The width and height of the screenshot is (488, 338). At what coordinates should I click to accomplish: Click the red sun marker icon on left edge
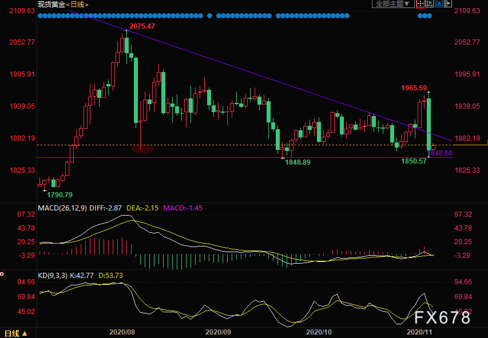pyautogui.click(x=2, y=275)
